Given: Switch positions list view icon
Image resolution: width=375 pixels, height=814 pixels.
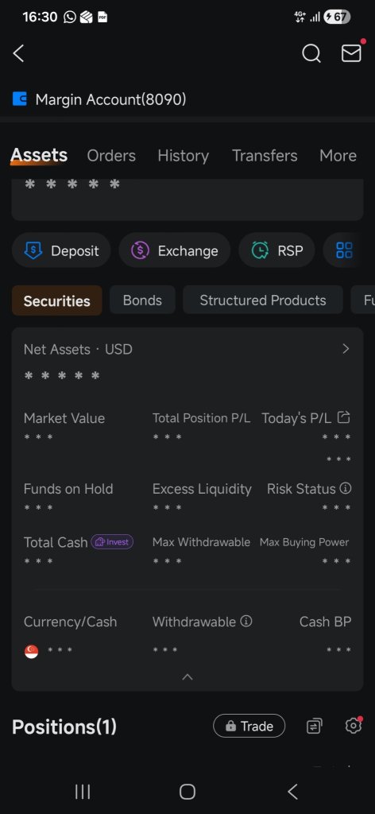Looking at the screenshot, I should click(315, 726).
